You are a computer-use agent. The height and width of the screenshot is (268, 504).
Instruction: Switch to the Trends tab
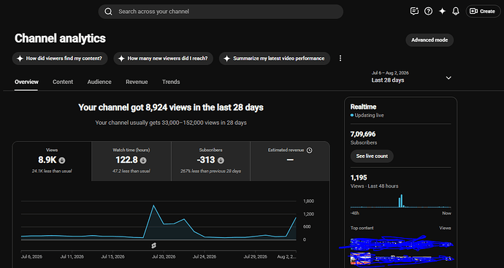tap(171, 82)
